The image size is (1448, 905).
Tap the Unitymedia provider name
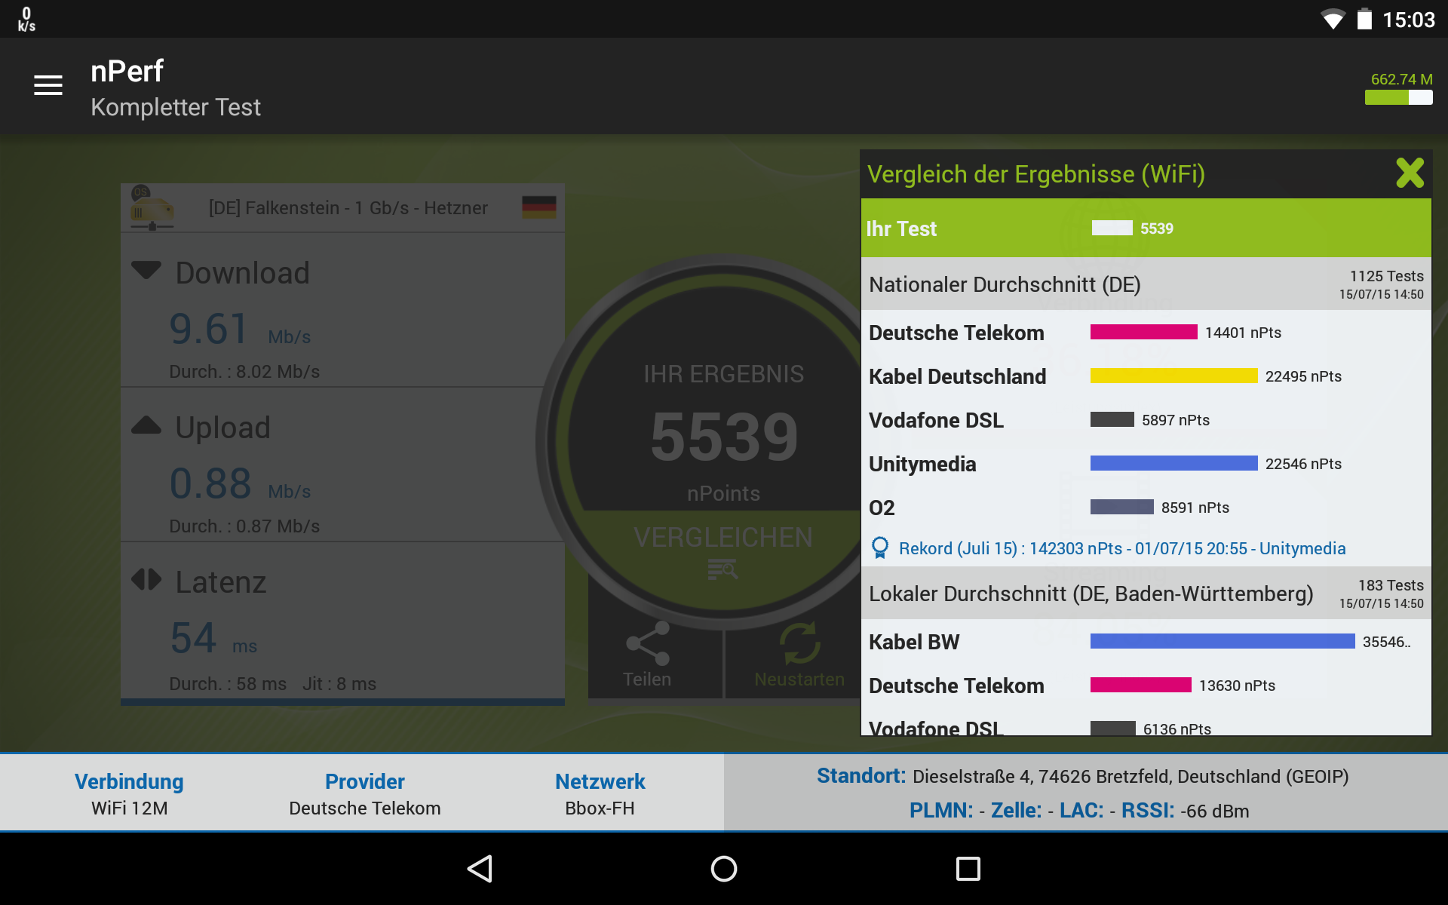[x=922, y=464]
